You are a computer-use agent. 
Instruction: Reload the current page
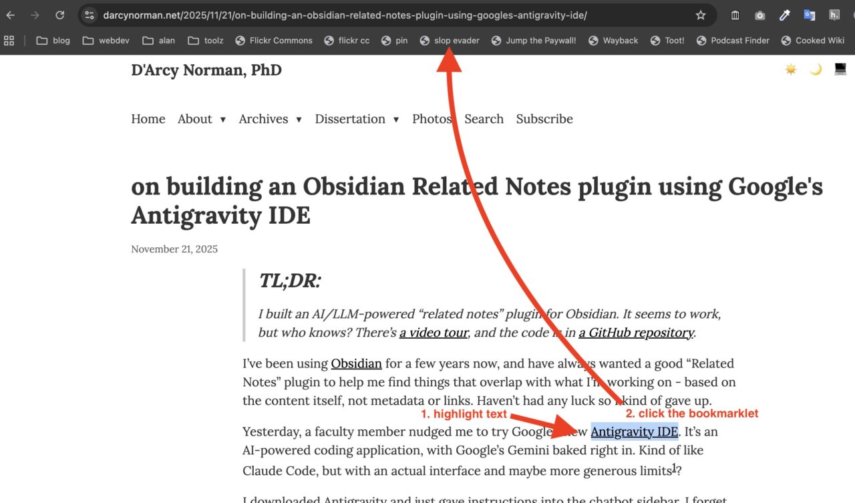59,15
